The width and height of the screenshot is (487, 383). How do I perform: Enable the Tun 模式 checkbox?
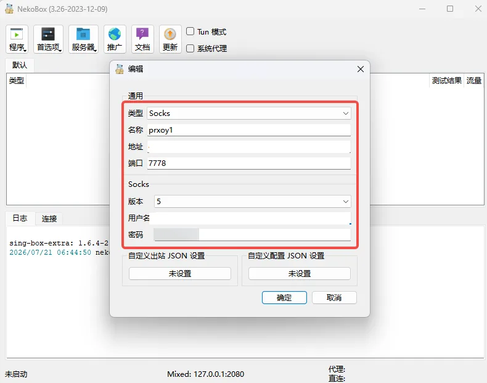click(x=190, y=31)
